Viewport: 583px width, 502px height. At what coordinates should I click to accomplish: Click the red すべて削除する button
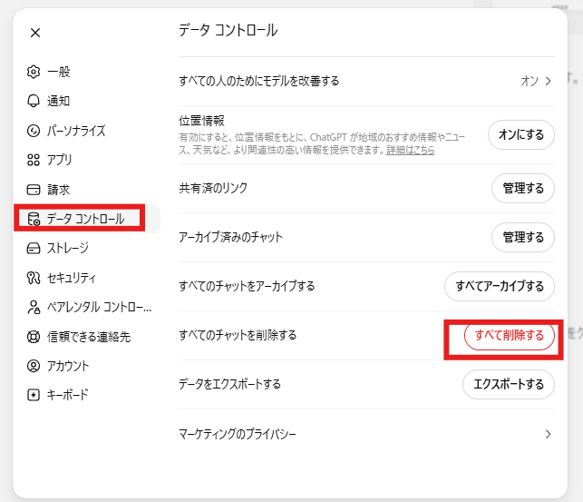(x=509, y=335)
